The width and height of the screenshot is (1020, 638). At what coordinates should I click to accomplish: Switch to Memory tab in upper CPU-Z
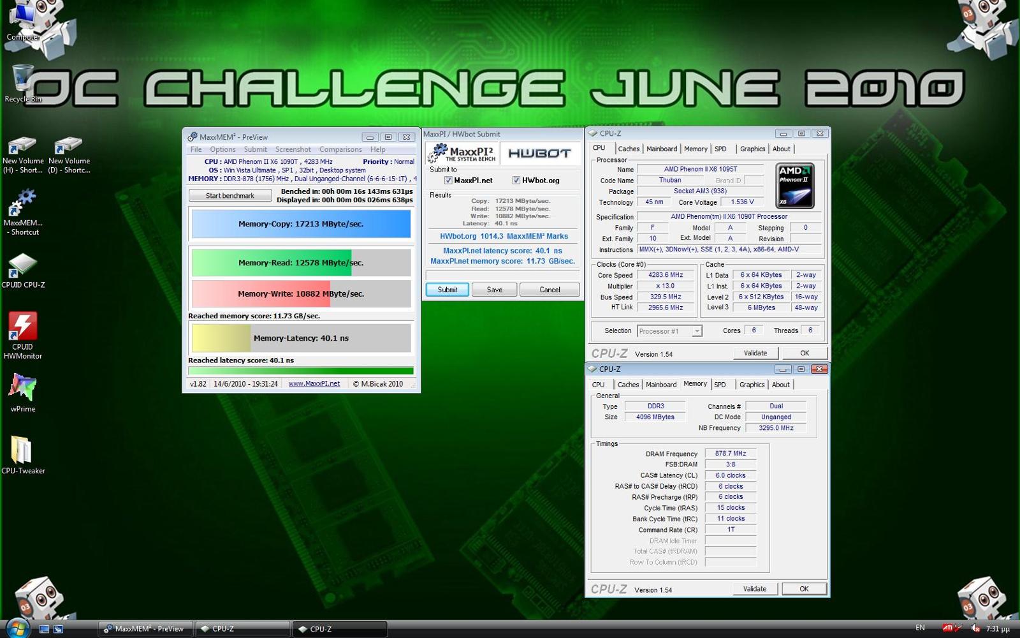pyautogui.click(x=696, y=149)
